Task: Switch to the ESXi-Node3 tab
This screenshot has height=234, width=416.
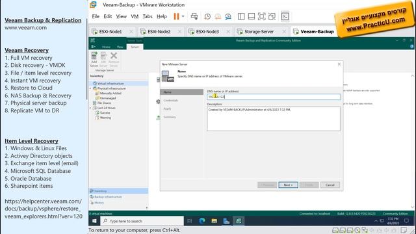Action: pyautogui.click(x=207, y=32)
